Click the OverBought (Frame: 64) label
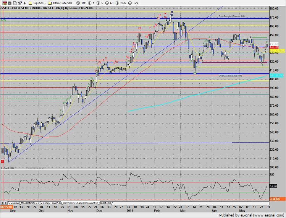The width and height of the screenshot is (286, 218). pyautogui.click(x=232, y=16)
